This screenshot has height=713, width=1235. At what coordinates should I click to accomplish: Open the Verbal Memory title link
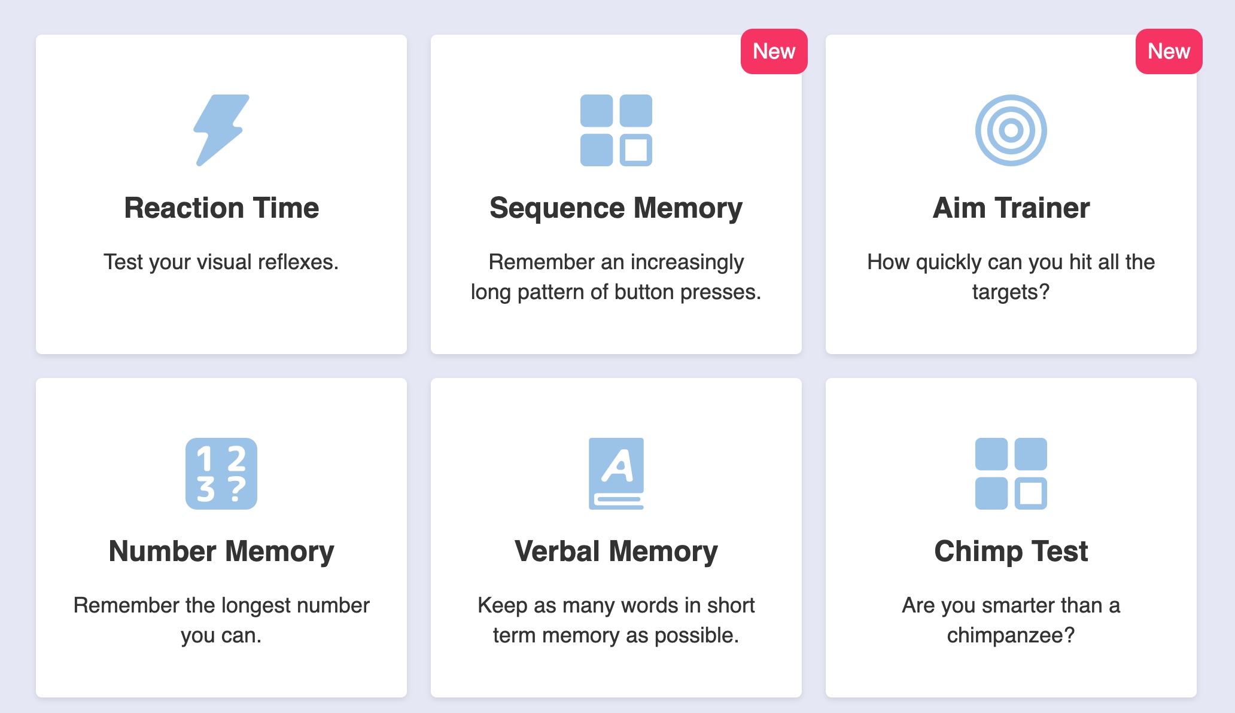click(x=616, y=551)
